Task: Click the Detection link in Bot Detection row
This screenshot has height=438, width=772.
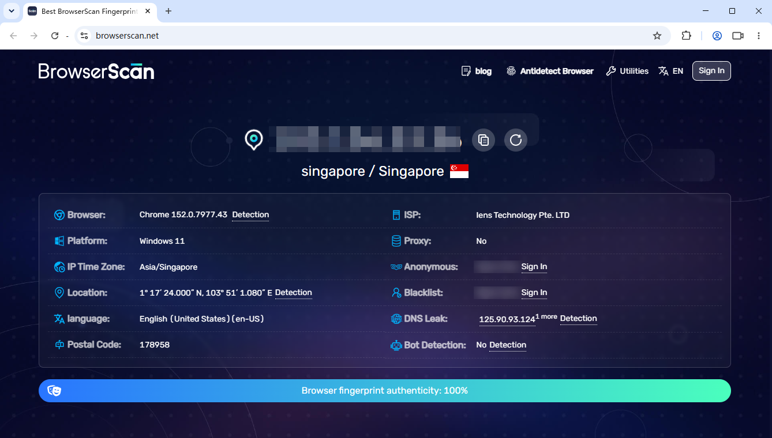Action: (x=508, y=345)
